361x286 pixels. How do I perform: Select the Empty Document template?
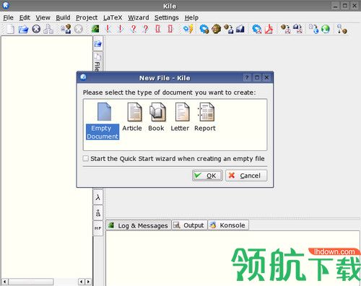(x=103, y=121)
